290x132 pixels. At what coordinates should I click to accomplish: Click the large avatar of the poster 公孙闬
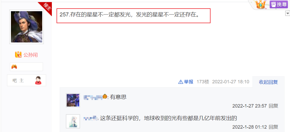pyautogui.click(x=27, y=27)
